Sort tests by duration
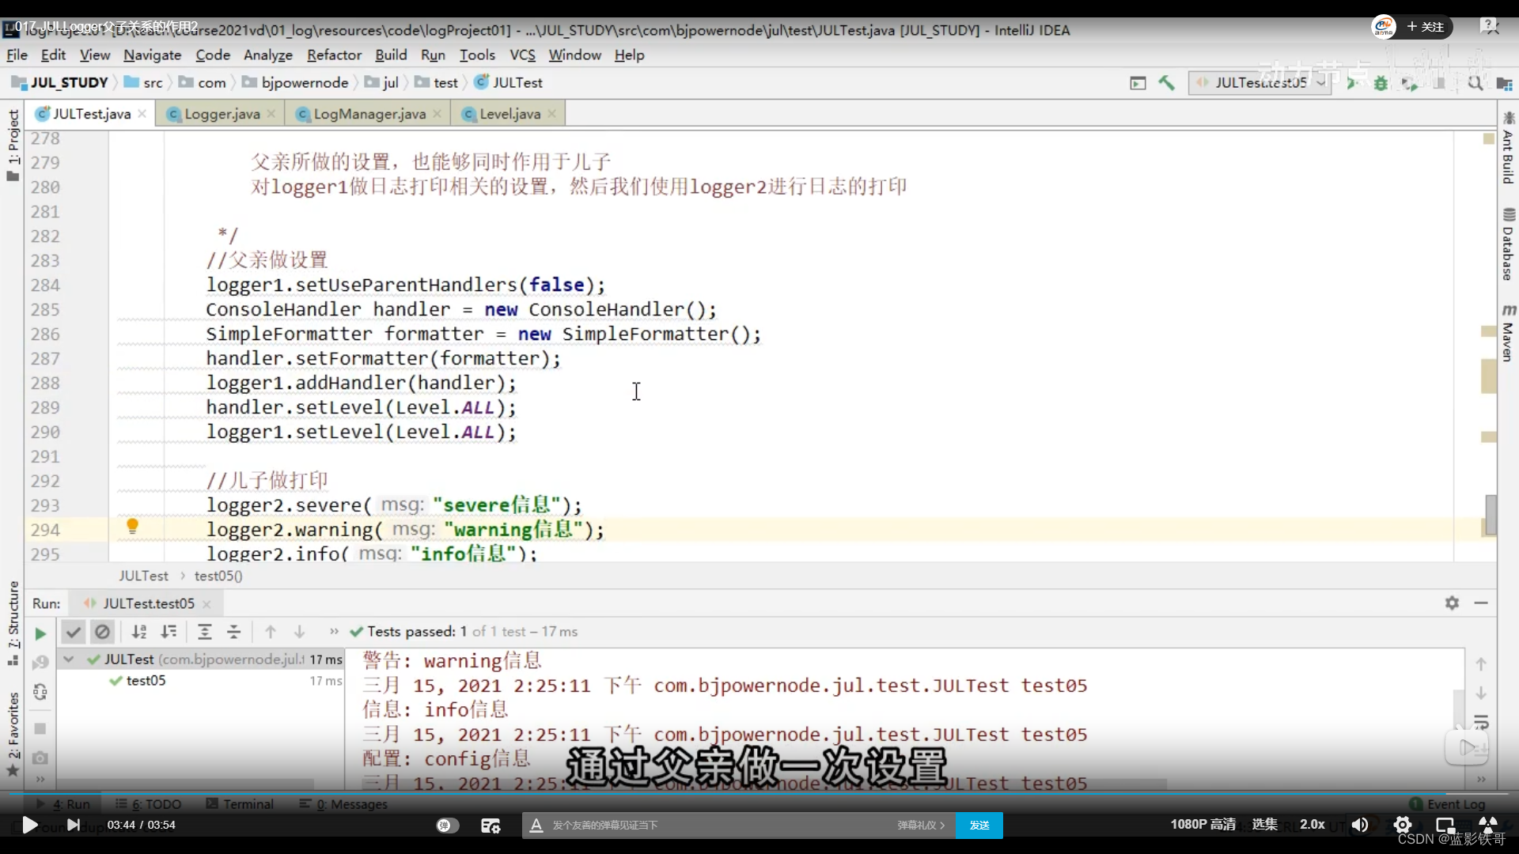Image resolution: width=1519 pixels, height=854 pixels. pos(169,632)
